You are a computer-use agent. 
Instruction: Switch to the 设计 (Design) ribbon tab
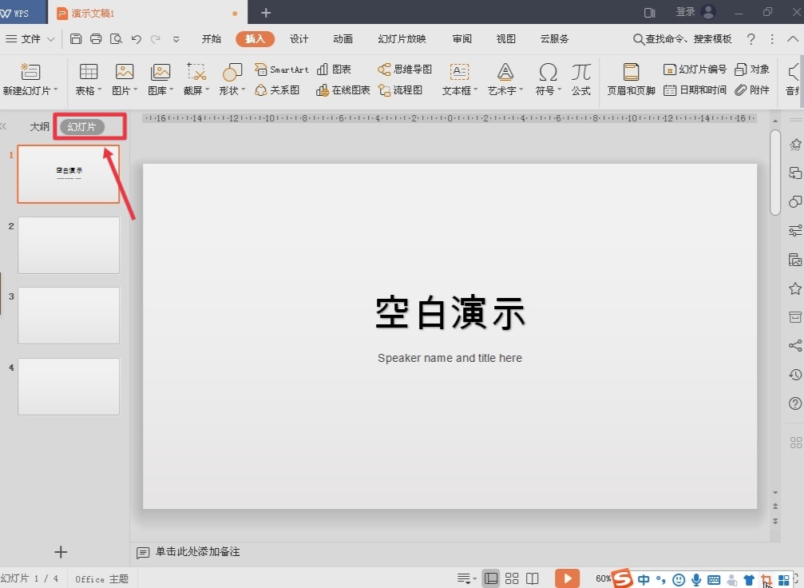[299, 39]
